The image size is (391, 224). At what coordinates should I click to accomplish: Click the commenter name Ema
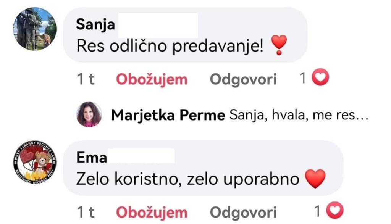(x=92, y=158)
